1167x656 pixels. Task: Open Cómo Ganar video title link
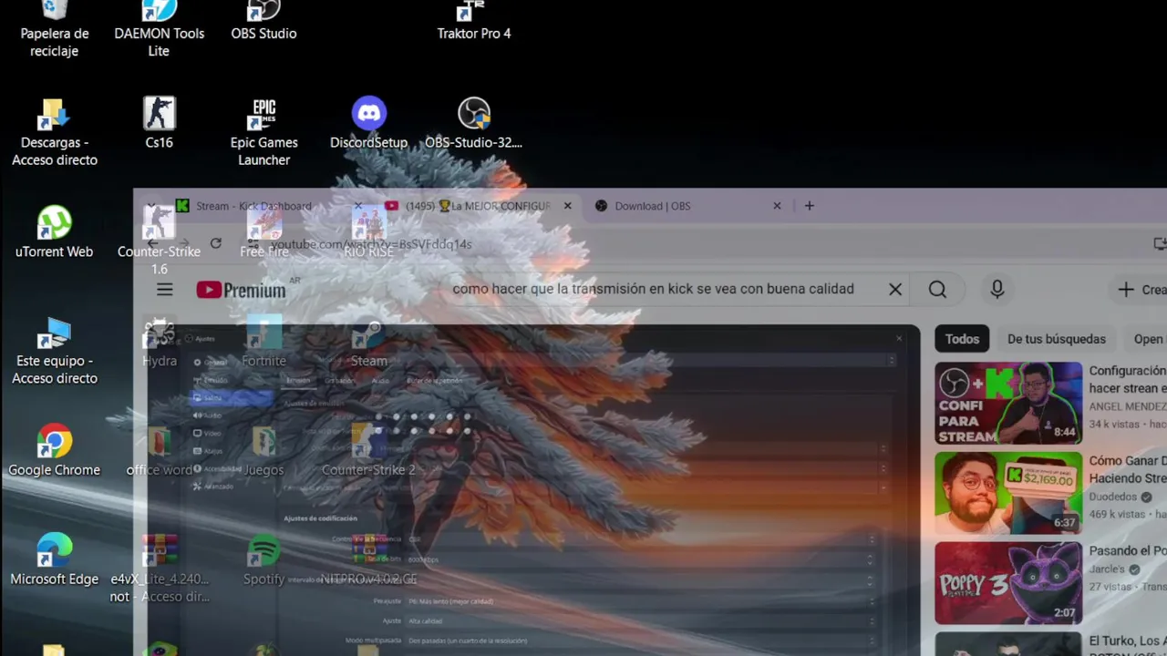click(x=1128, y=469)
